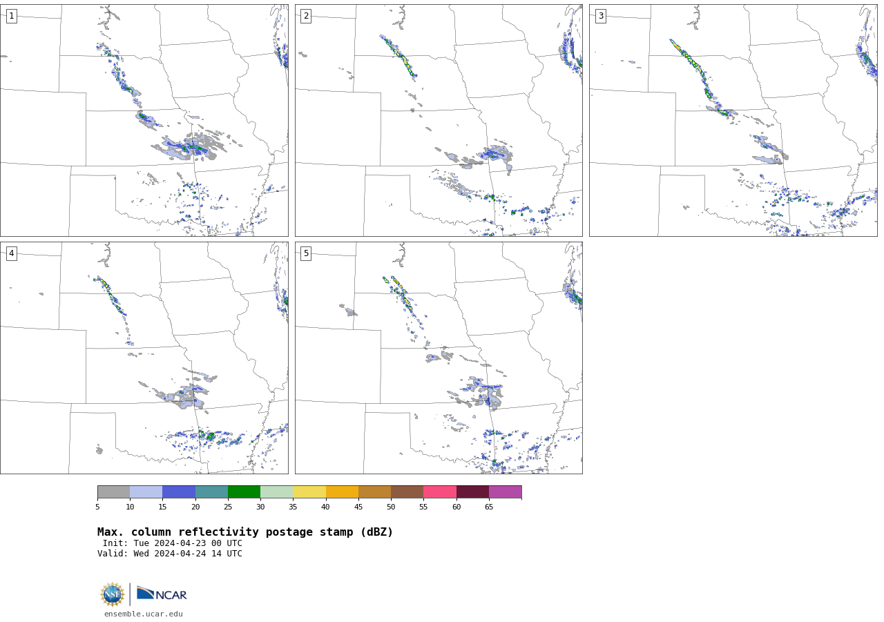Click the orange 40-45 dBZ swatch

(x=342, y=492)
